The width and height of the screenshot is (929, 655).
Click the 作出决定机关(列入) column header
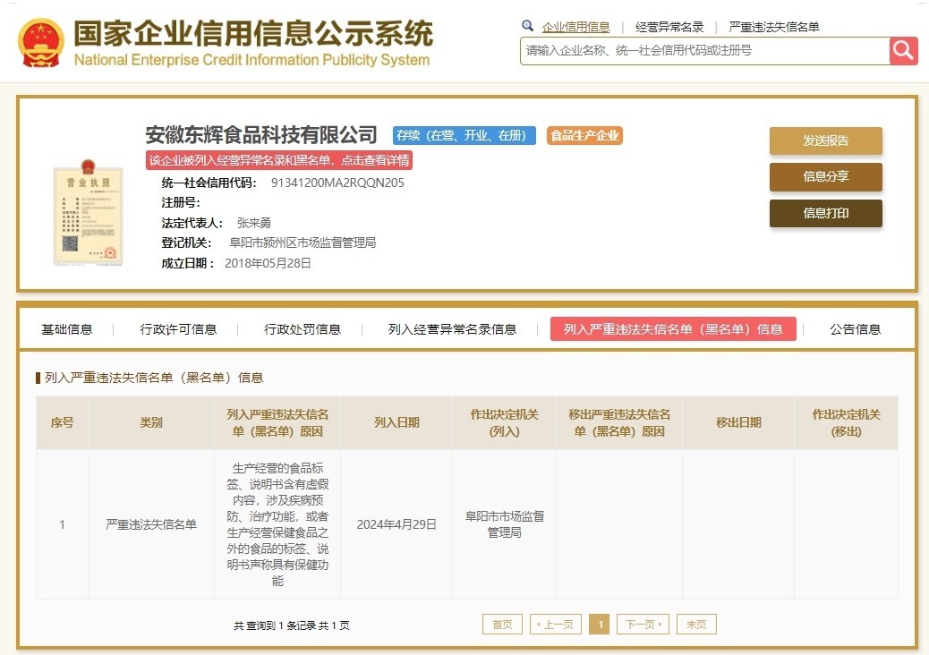click(x=504, y=422)
